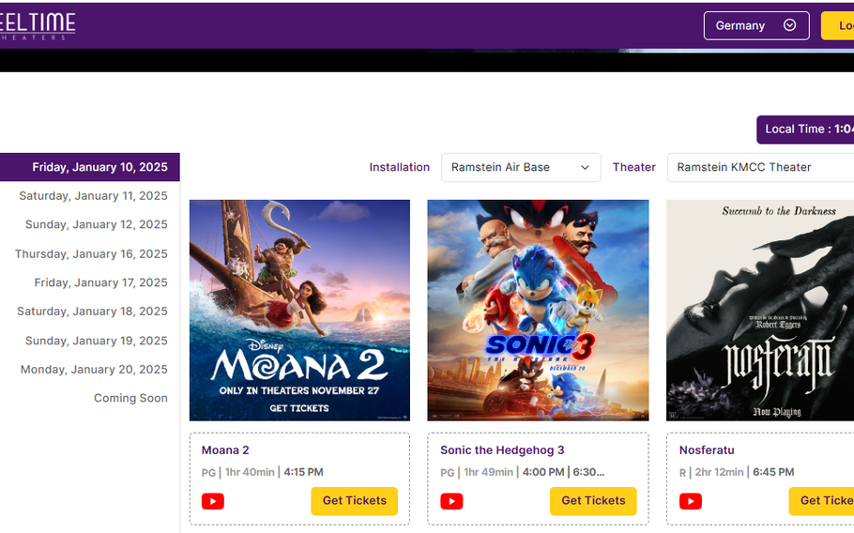Select Friday, January 17, 2025
Viewport: 854px width, 533px height.
100,283
